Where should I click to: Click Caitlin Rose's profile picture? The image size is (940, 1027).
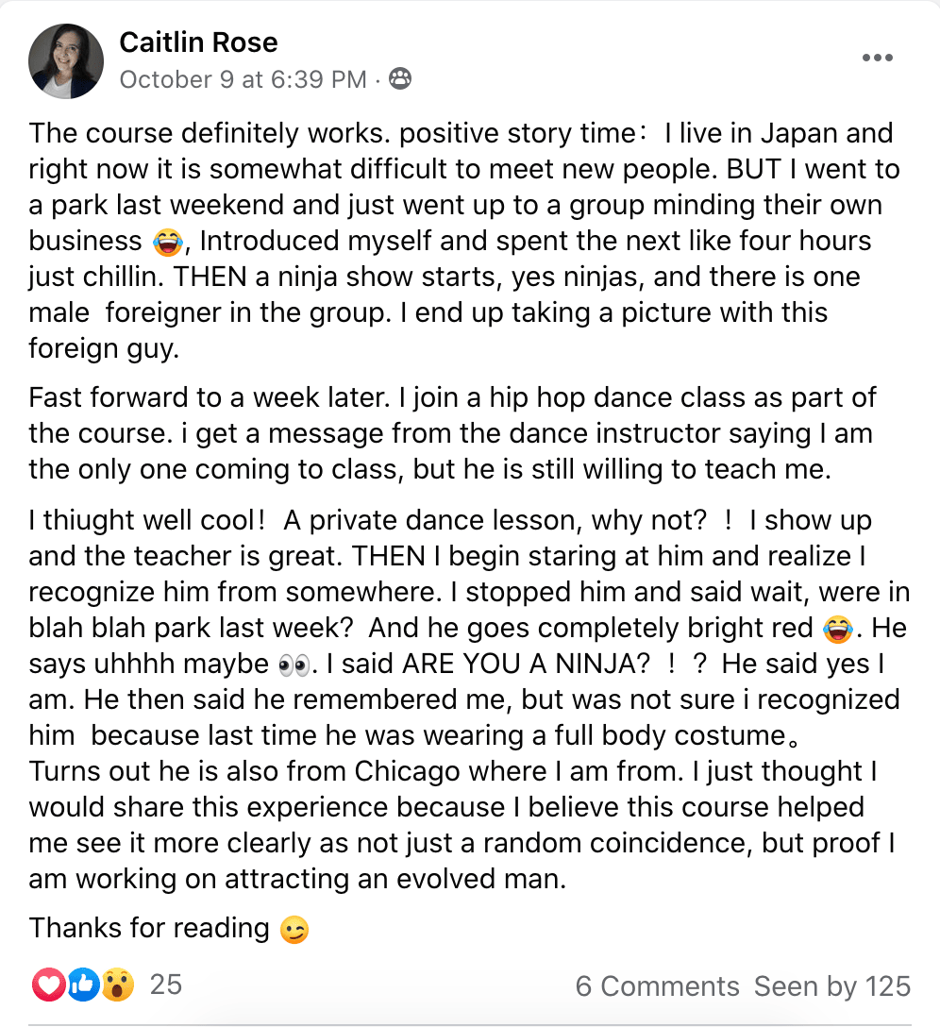coord(66,61)
